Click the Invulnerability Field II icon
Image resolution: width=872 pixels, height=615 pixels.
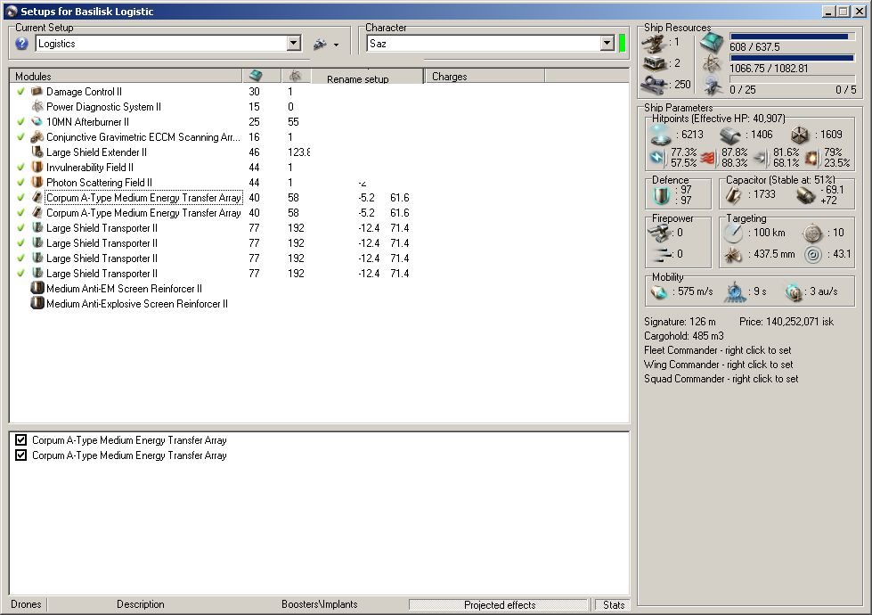37,167
